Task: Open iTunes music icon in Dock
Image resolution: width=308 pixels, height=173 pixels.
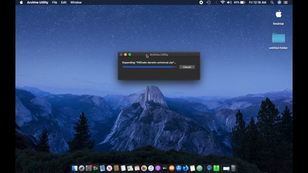Action: click(x=151, y=168)
